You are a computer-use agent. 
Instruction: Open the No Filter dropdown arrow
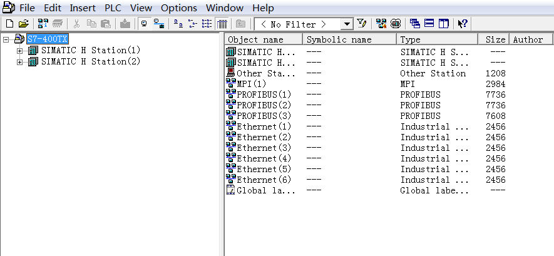coord(347,24)
